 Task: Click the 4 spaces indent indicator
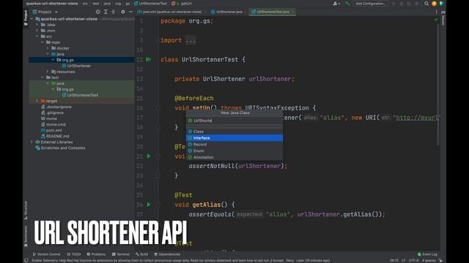(429, 260)
